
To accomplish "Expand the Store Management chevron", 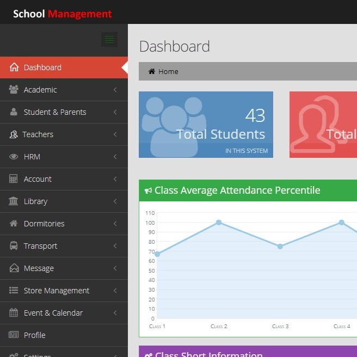I will pyautogui.click(x=115, y=291).
